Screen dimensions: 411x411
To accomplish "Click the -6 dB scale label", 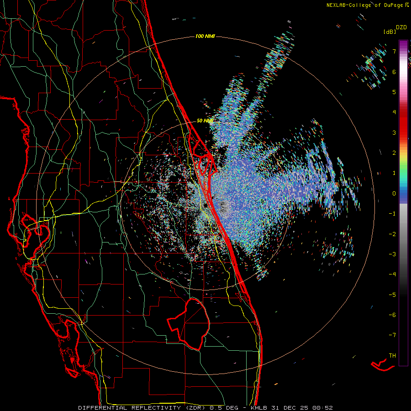I will click(x=392, y=315).
